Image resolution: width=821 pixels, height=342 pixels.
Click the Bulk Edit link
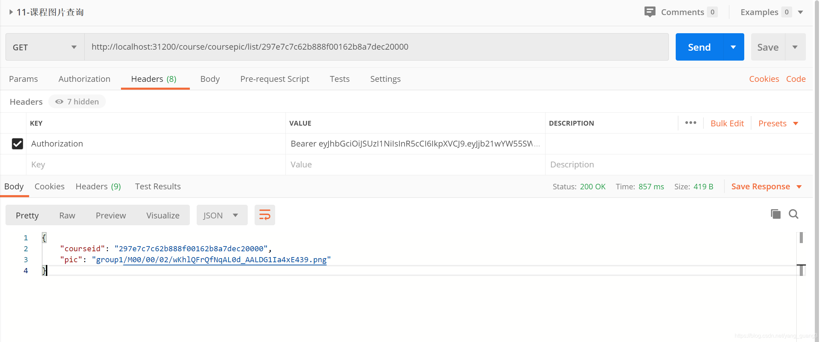pos(727,124)
